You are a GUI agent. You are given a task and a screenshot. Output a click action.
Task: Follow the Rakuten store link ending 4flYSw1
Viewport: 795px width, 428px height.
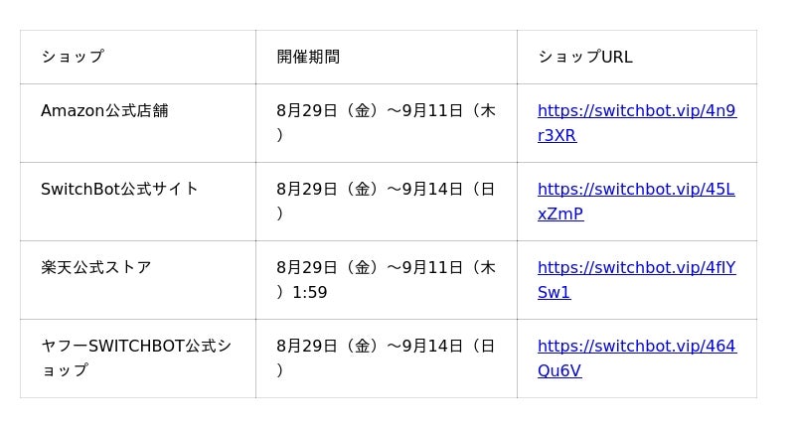click(636, 268)
